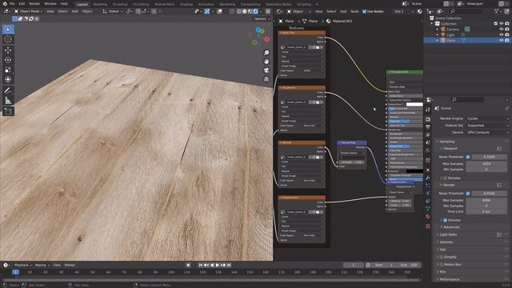Open the Tool tab in Properties editor
Screen dimensions: 512x288
click(428, 110)
